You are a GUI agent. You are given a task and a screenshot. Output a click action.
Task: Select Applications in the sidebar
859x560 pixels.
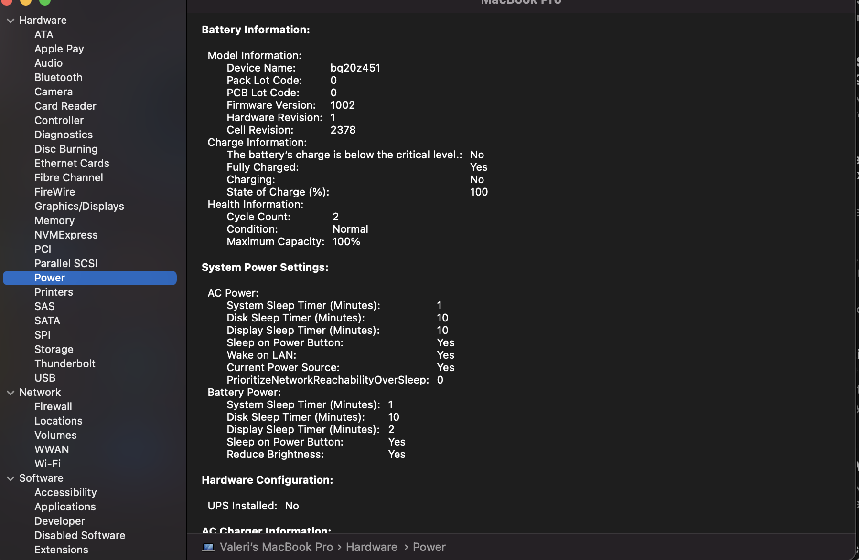[65, 507]
